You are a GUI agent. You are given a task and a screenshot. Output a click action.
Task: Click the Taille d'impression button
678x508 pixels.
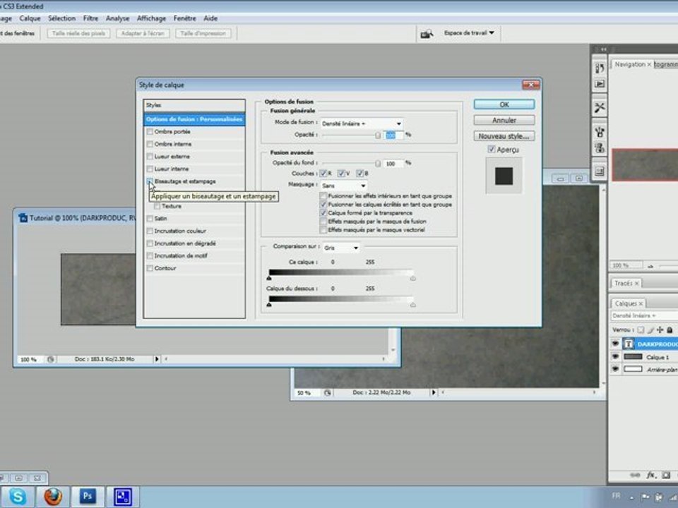[203, 33]
